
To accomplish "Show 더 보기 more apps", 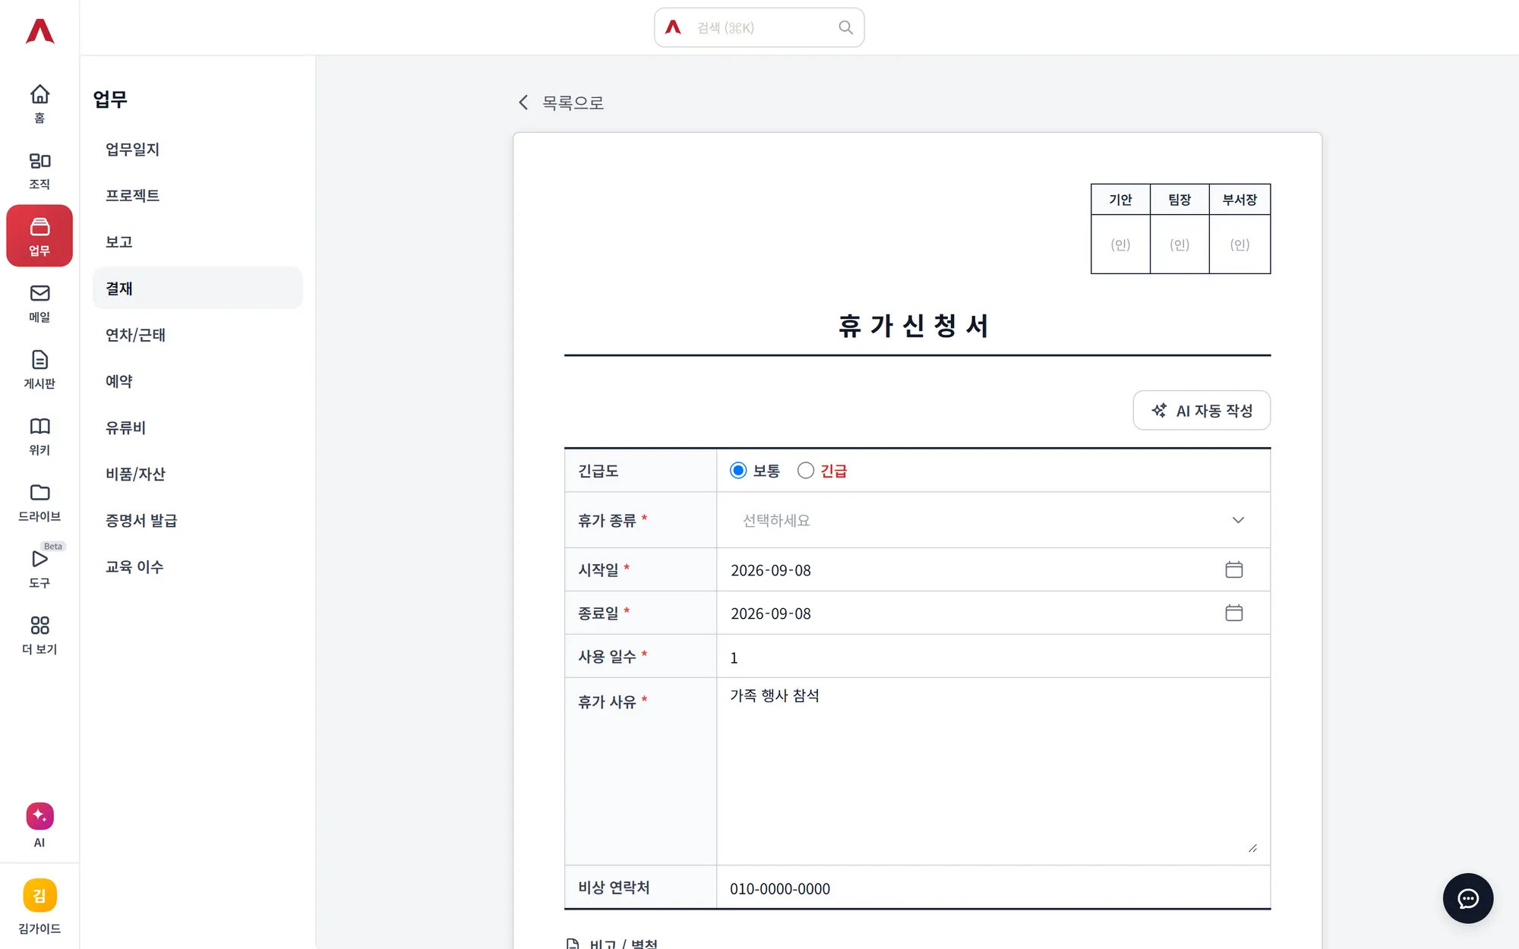I will pyautogui.click(x=39, y=635).
